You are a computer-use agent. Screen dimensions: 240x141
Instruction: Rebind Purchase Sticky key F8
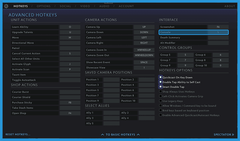pos(70,102)
